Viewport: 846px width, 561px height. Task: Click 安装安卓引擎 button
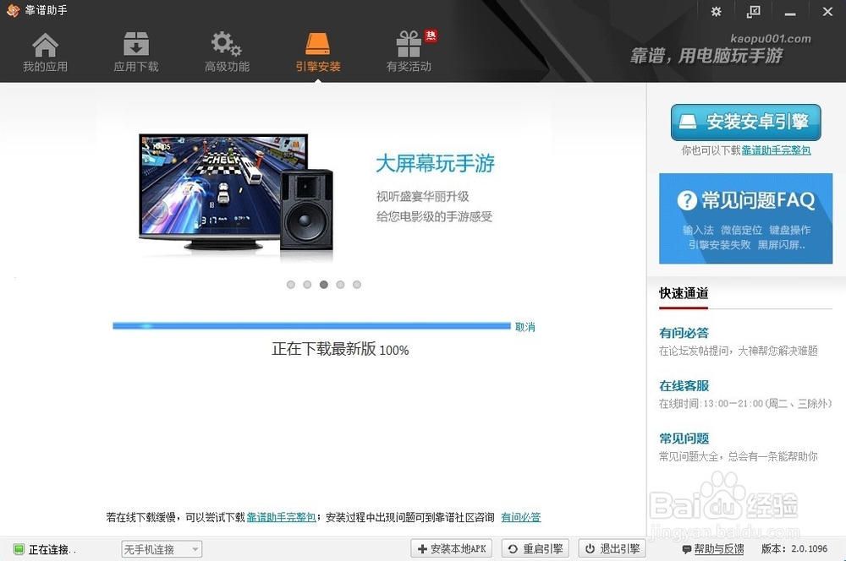[745, 123]
